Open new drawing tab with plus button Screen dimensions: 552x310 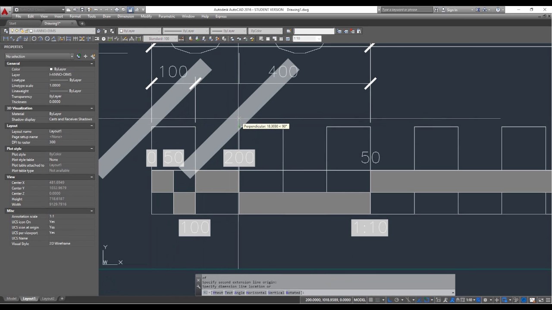[82, 23]
